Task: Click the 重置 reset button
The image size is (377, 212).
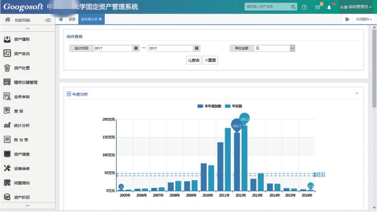Action: click(211, 60)
